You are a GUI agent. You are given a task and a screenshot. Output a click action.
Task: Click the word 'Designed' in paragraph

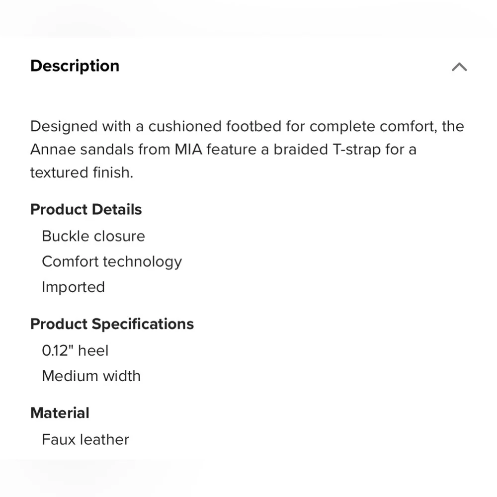(x=64, y=127)
